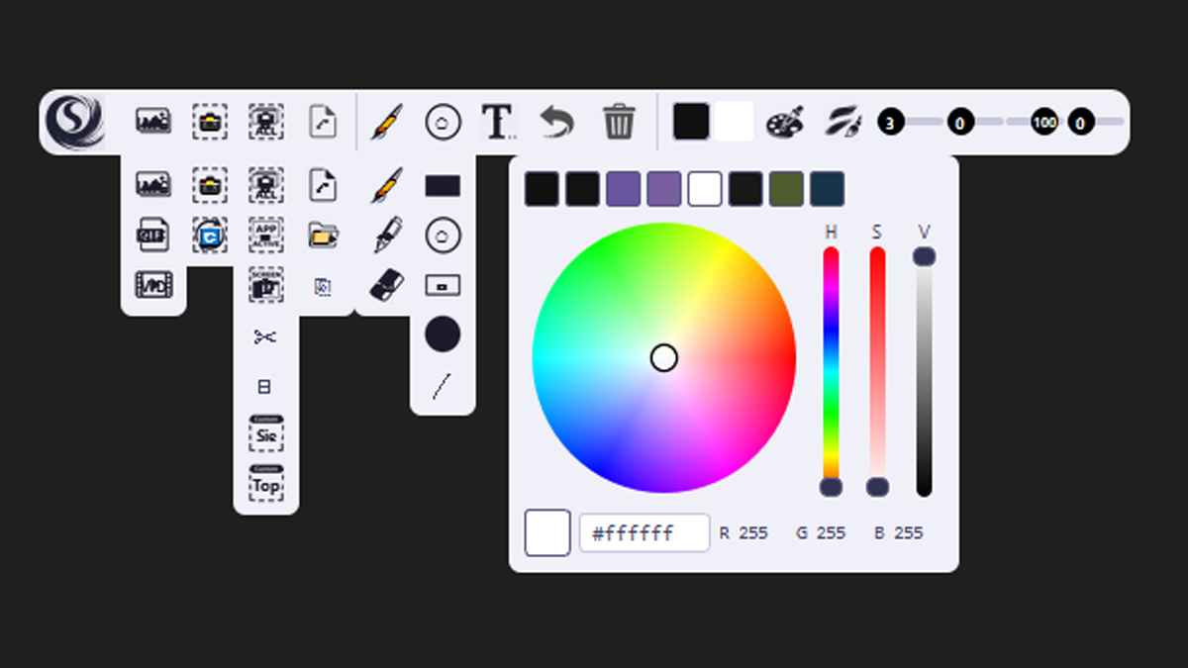Select the purple preset color swatch

(x=624, y=188)
